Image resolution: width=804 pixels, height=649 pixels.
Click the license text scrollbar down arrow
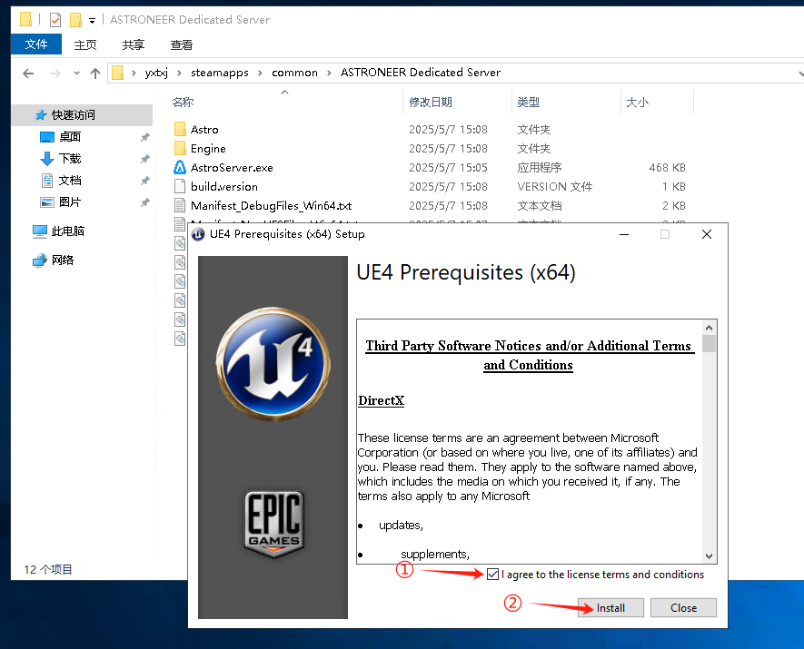[710, 556]
